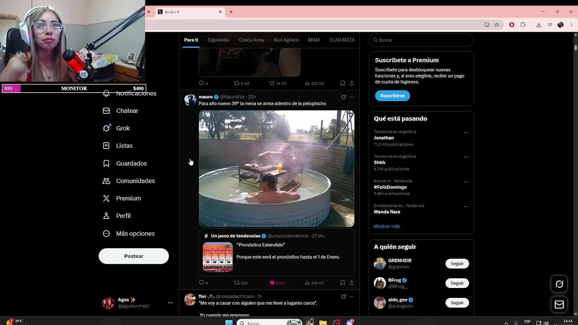
Task: Open account menu dots beside Agos
Action: (170, 303)
